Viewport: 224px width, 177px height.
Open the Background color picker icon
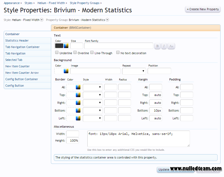66,71
